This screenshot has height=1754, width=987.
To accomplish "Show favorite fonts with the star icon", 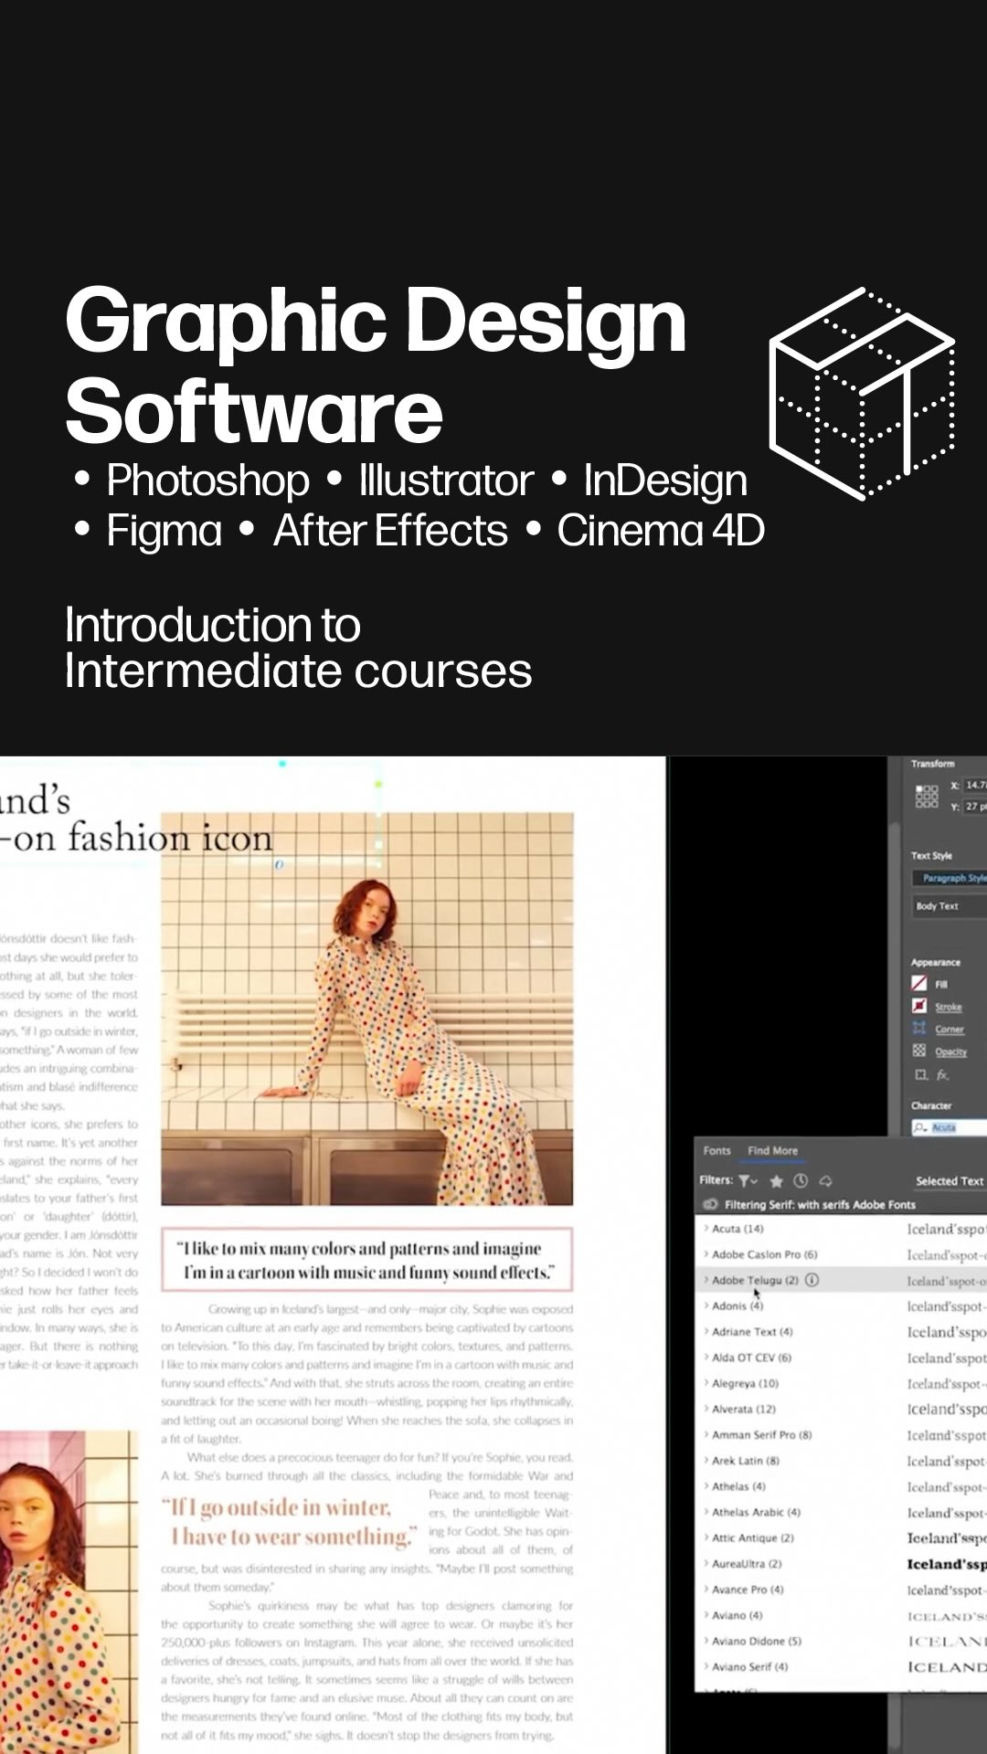I will 776,1180.
